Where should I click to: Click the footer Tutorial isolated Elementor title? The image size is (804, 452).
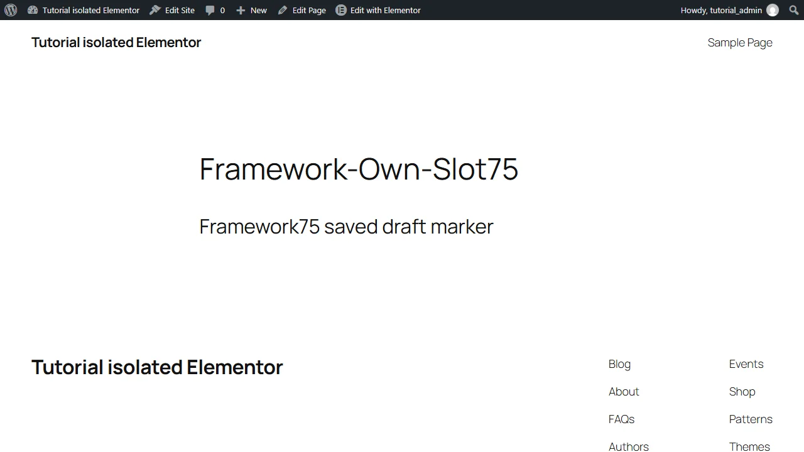point(157,367)
